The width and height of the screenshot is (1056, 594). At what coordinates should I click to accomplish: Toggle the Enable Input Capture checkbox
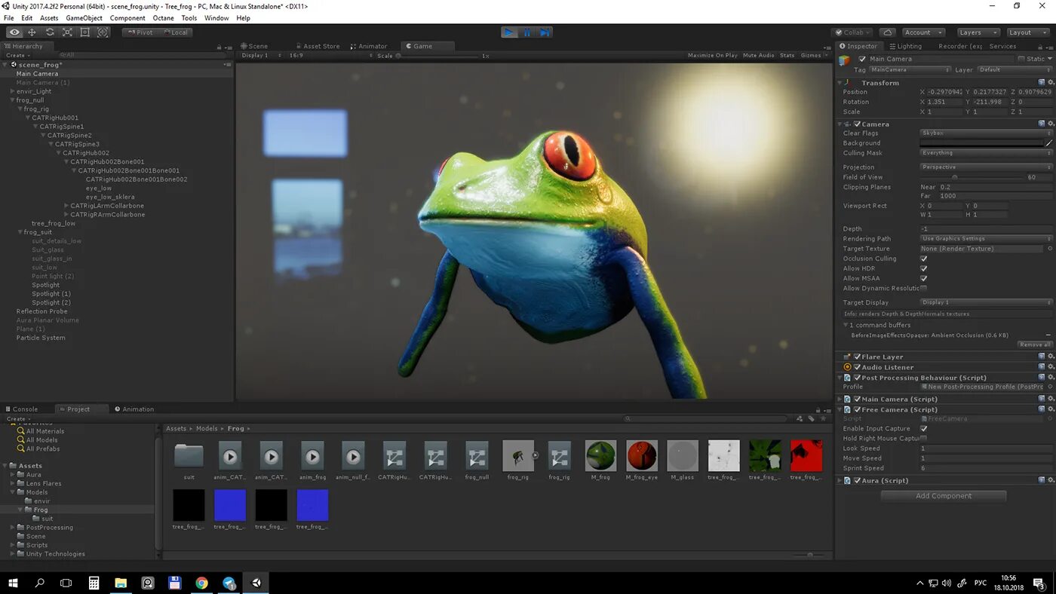click(x=924, y=428)
